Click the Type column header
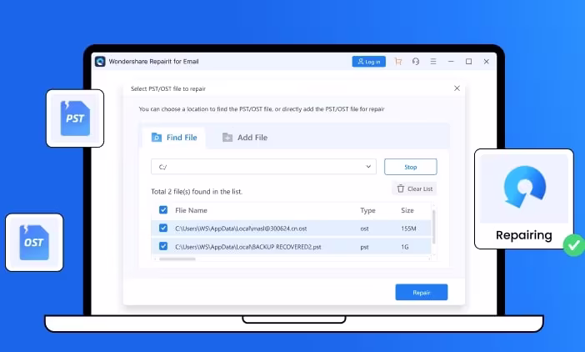This screenshot has height=352, width=585. pyautogui.click(x=367, y=210)
